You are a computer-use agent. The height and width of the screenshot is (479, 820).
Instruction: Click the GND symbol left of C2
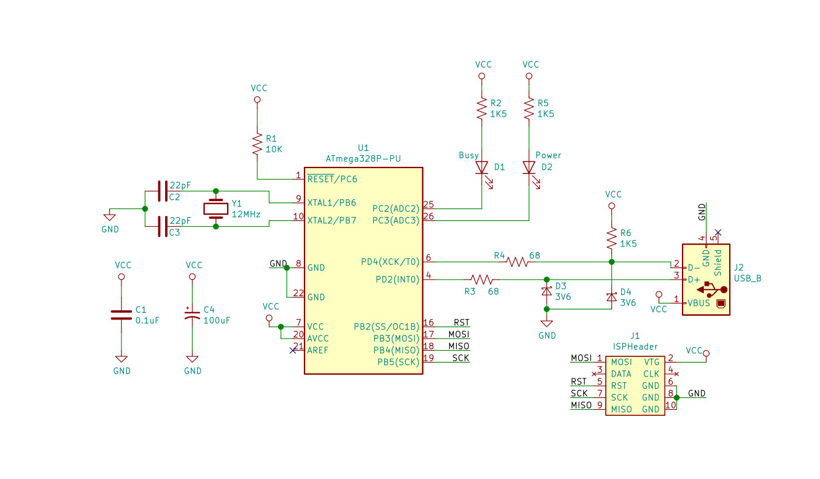click(x=110, y=216)
